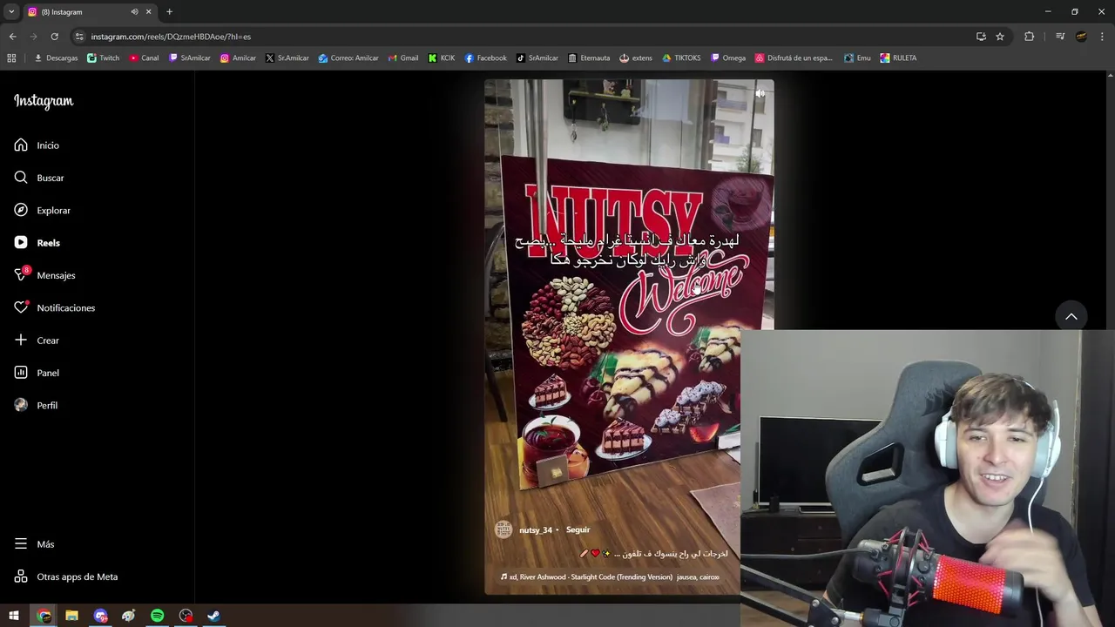
Task: Follow nutsy_34 with Seguir button
Action: click(578, 529)
